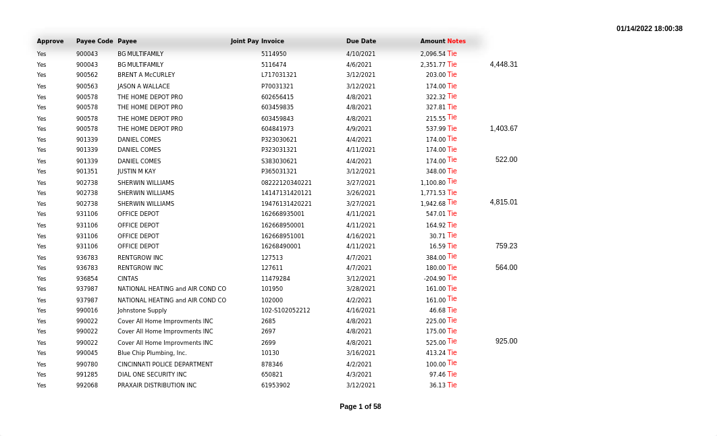
Task: Click the Approve column header
Action: [x=50, y=41]
